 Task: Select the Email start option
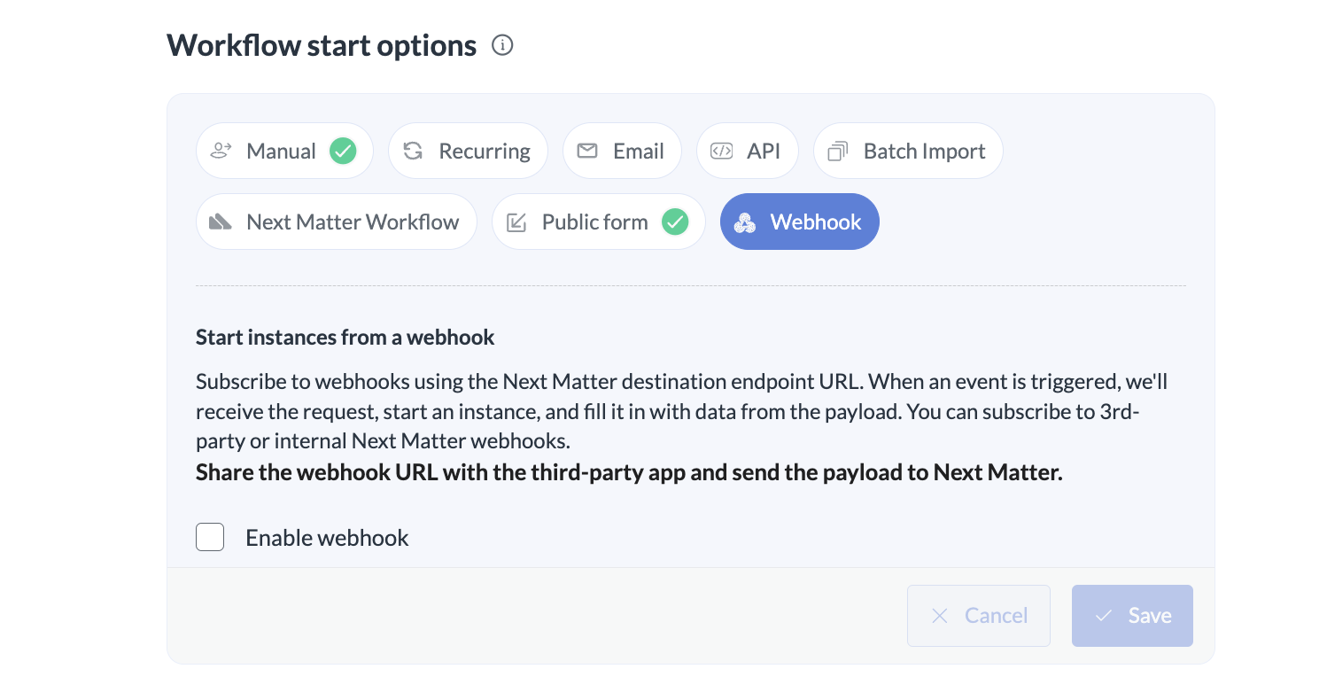tap(622, 151)
